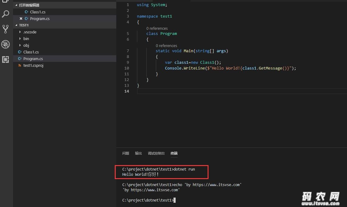Click 'var class1=new Class1();' line
347x207 pixels.
(x=193, y=63)
